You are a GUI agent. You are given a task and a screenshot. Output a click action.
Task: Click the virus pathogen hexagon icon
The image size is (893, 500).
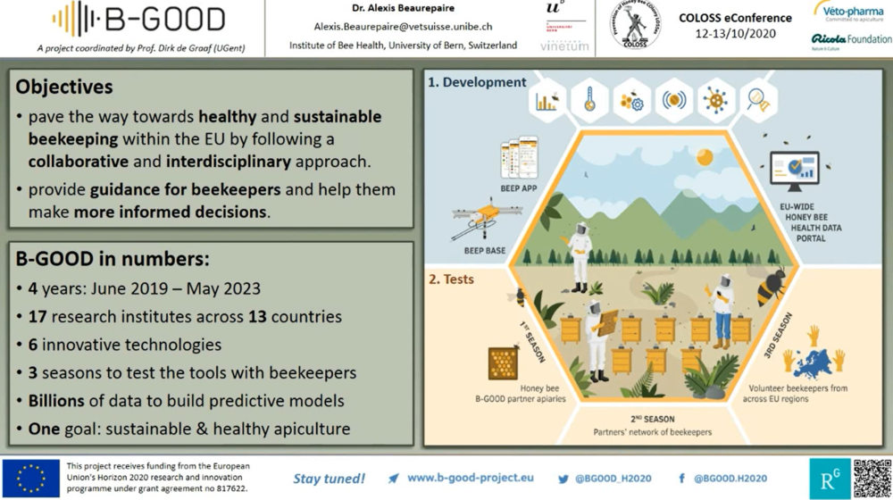click(716, 101)
